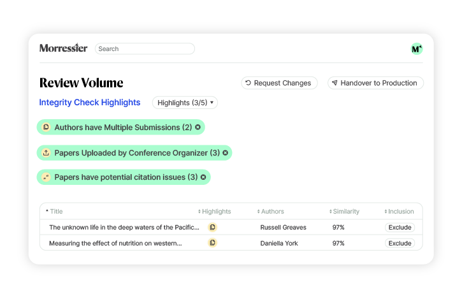Open the Highlights (3/5) dropdown
The width and height of the screenshot is (476, 299).
(x=185, y=103)
